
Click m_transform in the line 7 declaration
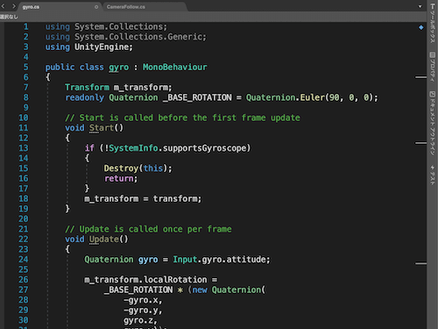(x=140, y=87)
